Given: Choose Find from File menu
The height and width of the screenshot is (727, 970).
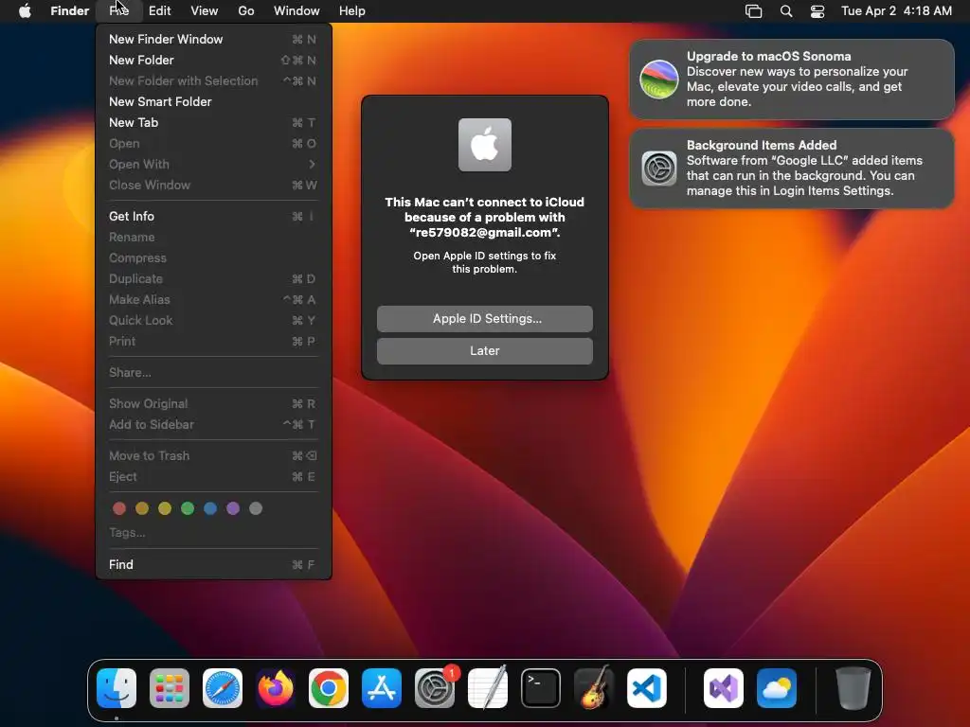Looking at the screenshot, I should 213,564.
